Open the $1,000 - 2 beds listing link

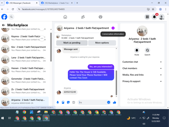(77, 38)
